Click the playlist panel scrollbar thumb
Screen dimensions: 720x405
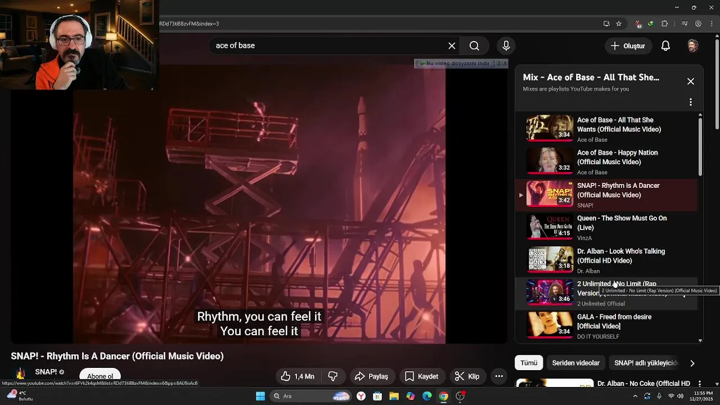(x=700, y=147)
